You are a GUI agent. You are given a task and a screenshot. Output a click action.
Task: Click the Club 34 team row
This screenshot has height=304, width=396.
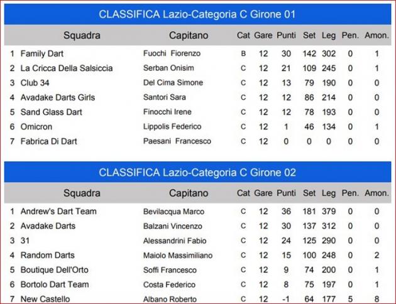197,83
